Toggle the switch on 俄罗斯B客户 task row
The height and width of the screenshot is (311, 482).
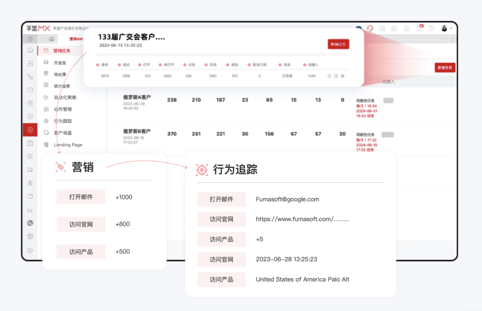tap(388, 135)
